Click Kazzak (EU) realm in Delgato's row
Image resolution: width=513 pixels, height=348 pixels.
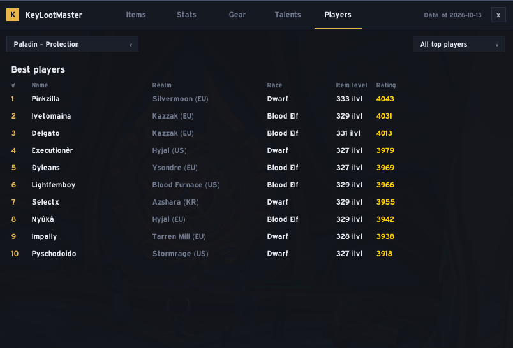(173, 133)
